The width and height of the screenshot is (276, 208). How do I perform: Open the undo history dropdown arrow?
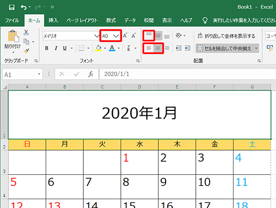pos(30,7)
